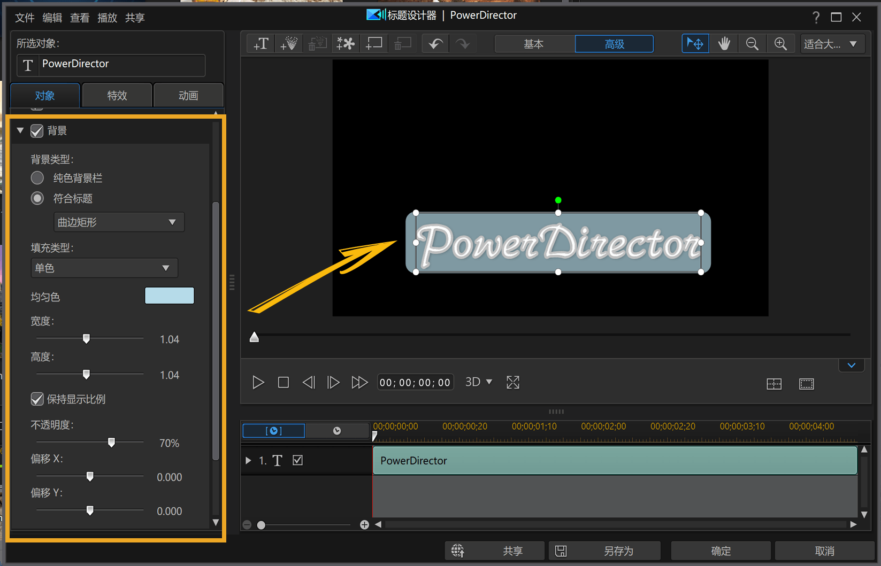Screen dimensions: 881x566
Task: Toggle the 保持显示比例 checkbox
Action: coord(37,399)
